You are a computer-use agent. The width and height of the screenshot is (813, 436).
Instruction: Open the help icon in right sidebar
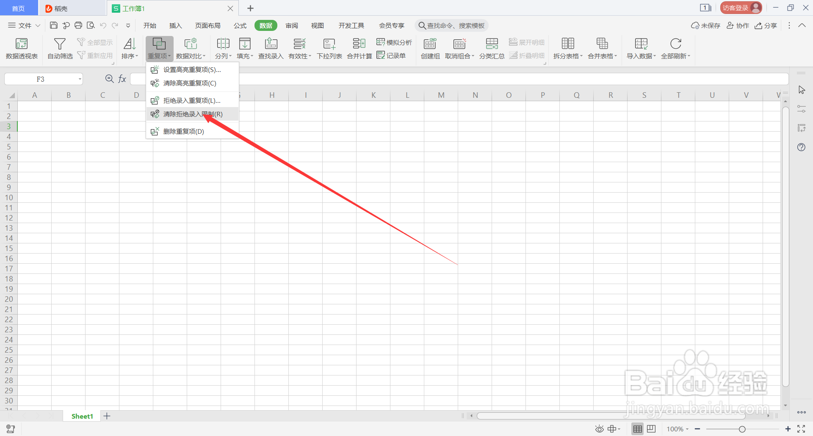[801, 147]
